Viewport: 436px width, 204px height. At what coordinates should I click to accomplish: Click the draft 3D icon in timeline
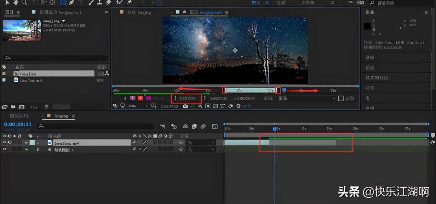click(174, 126)
